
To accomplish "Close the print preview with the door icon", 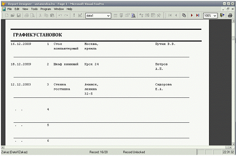I will click(222, 15).
